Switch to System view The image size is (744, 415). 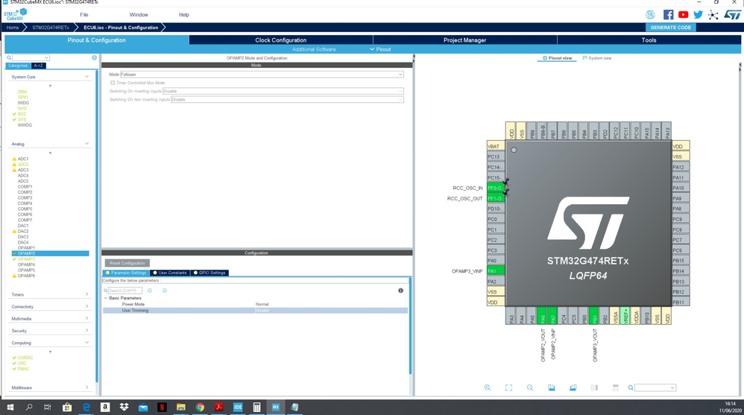pos(597,58)
